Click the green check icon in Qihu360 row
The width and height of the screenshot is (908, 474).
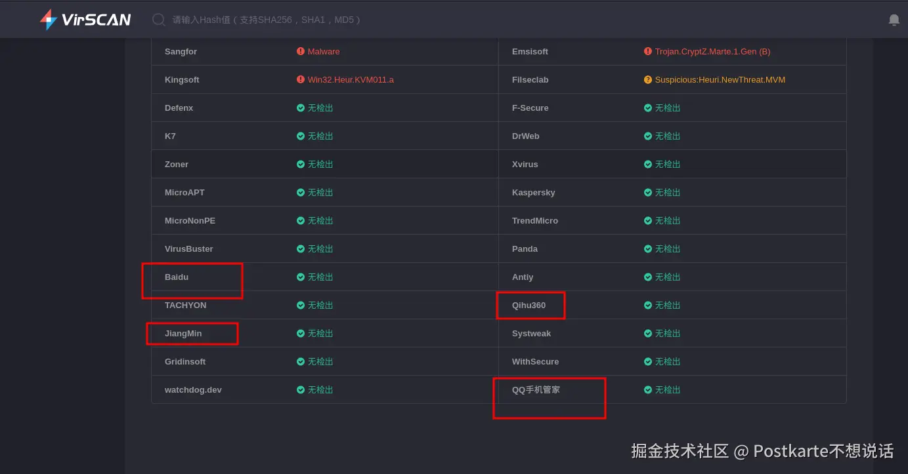point(647,305)
